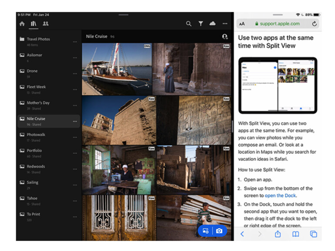This screenshot has height=251, width=335.
Task: Open the sailboat DNG photo
Action: pyautogui.click(x=117, y=69)
